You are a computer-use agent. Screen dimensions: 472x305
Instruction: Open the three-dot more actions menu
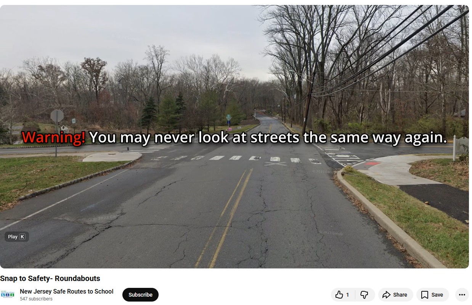coord(462,295)
